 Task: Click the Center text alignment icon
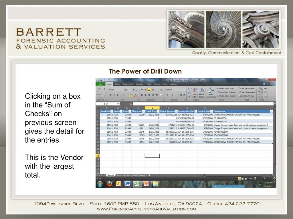[x=145, y=95]
